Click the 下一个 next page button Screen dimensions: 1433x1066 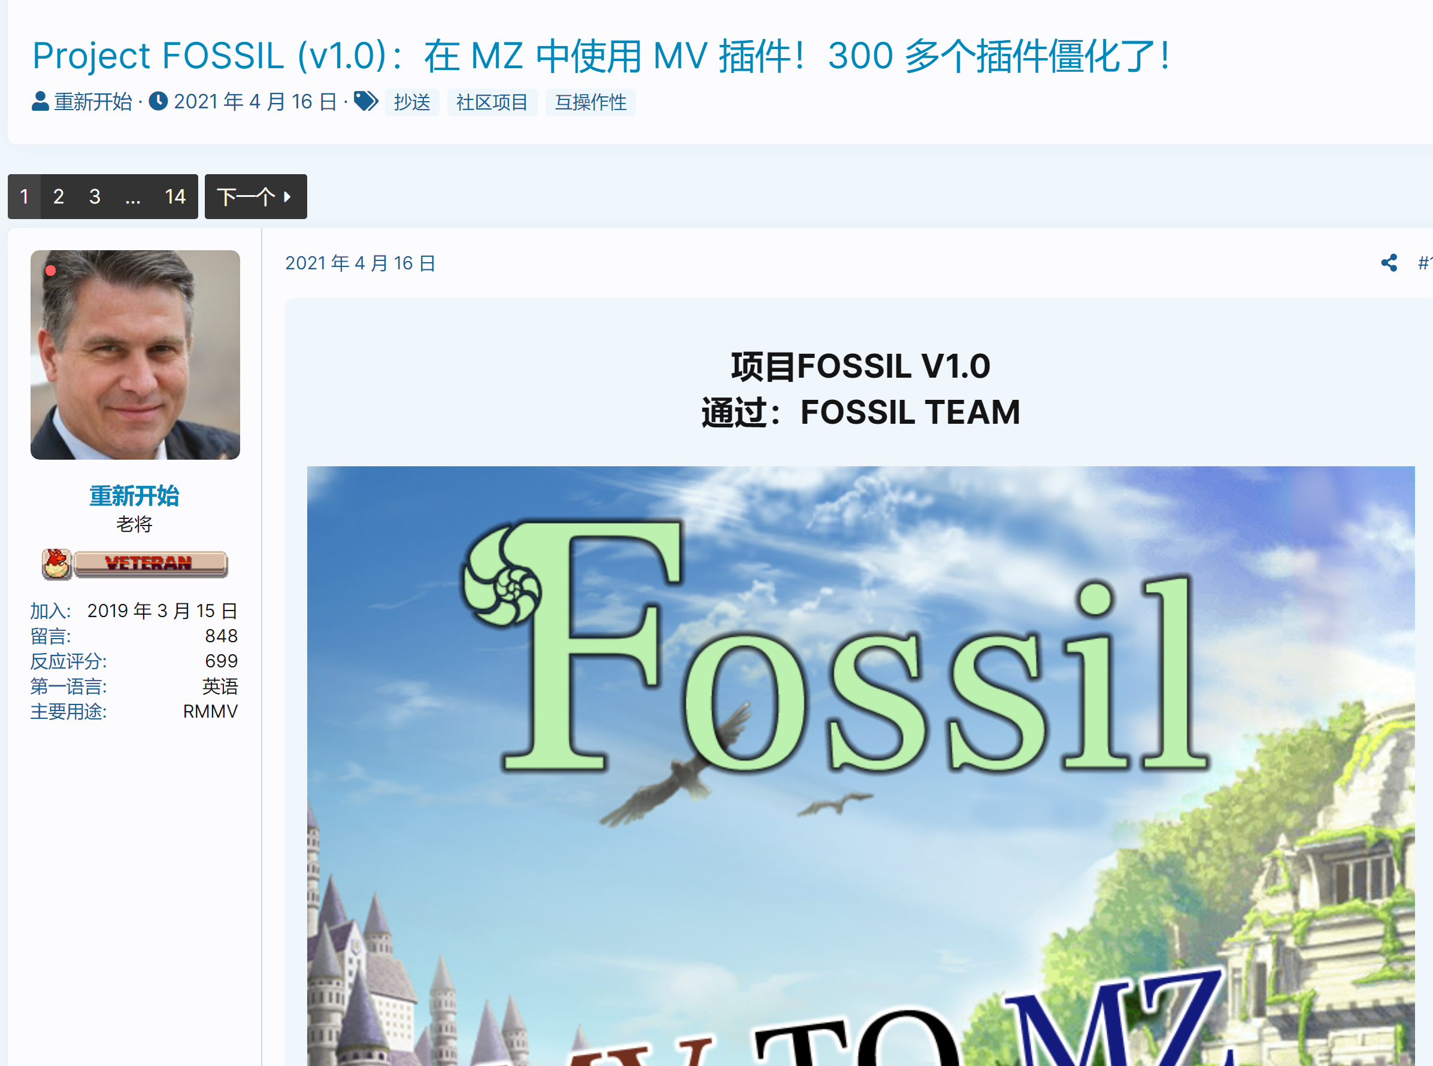(256, 196)
